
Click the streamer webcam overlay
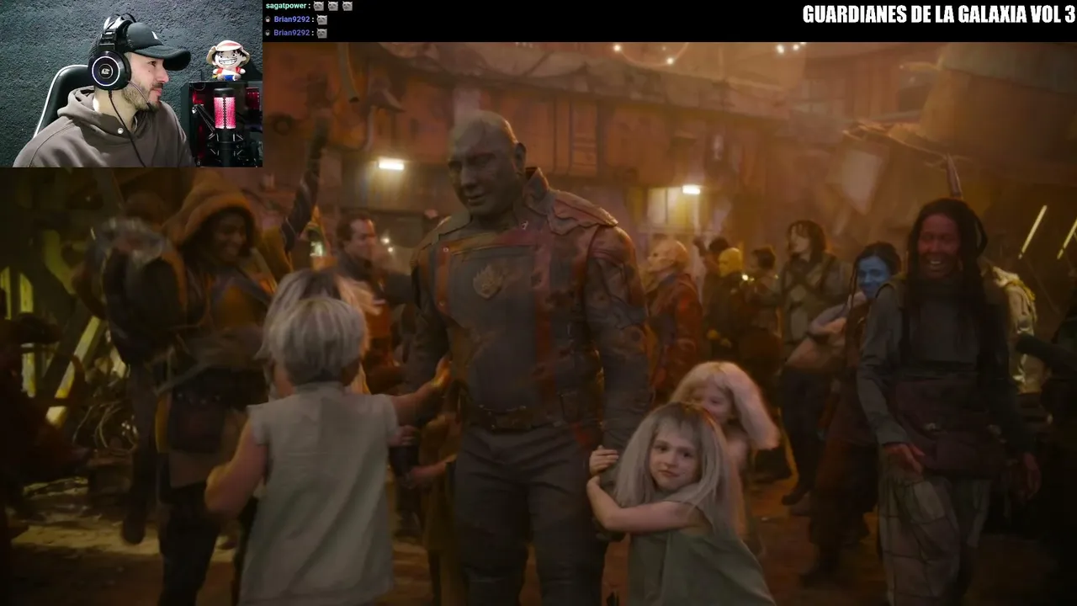click(131, 83)
